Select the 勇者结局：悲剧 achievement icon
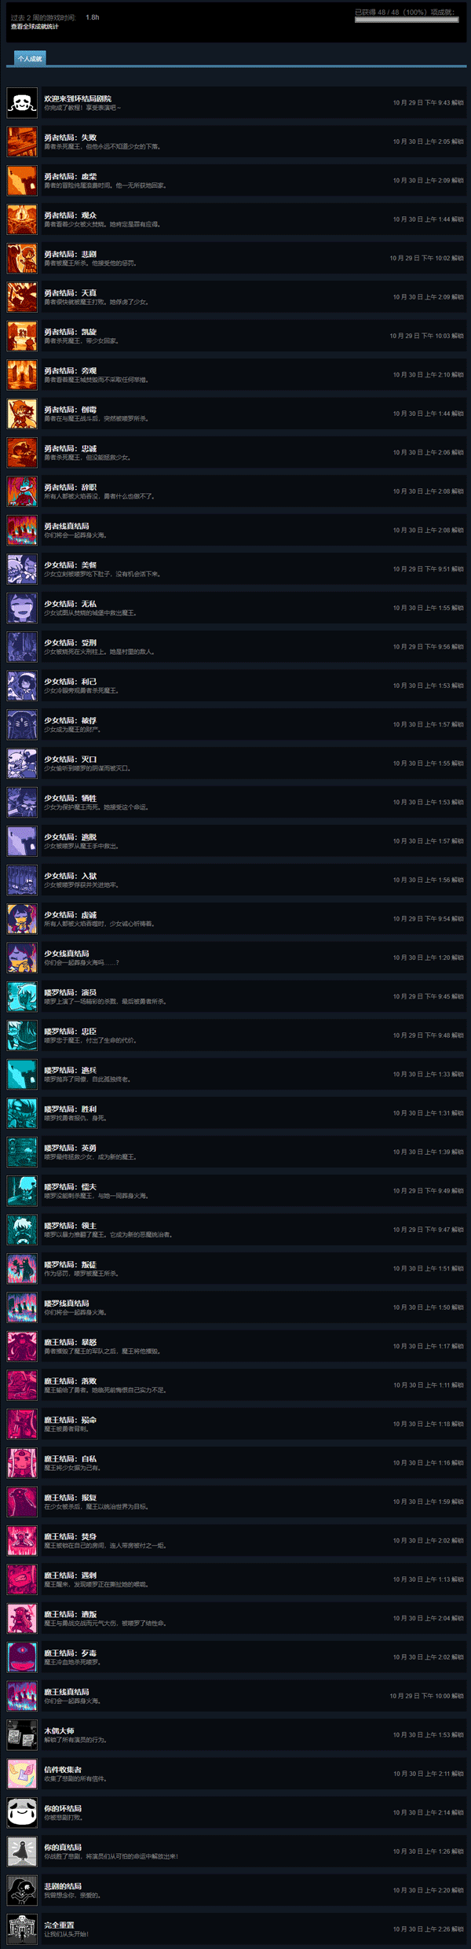 [22, 258]
